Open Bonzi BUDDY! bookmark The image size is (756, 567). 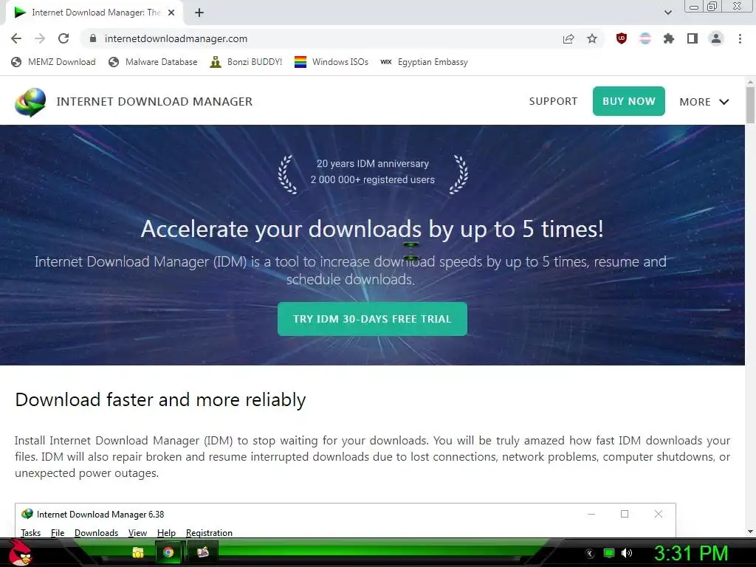click(247, 62)
